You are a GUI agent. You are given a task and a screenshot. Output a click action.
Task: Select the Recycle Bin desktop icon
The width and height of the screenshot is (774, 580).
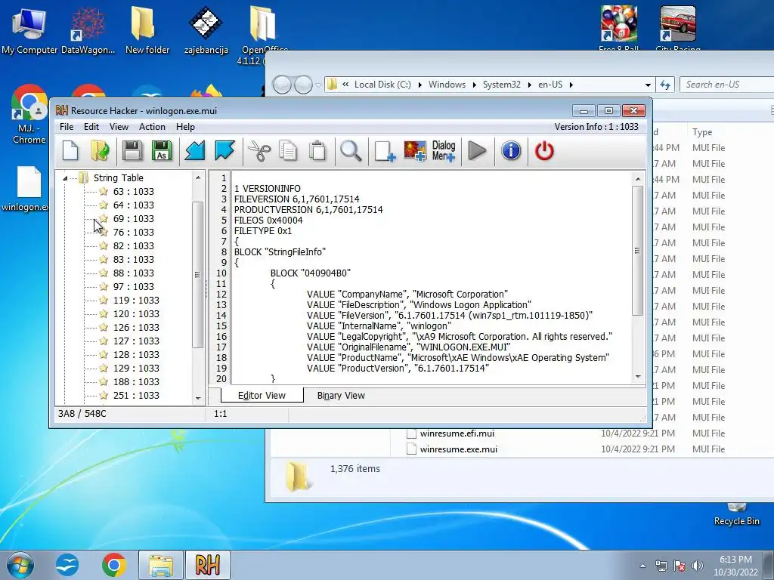[736, 515]
